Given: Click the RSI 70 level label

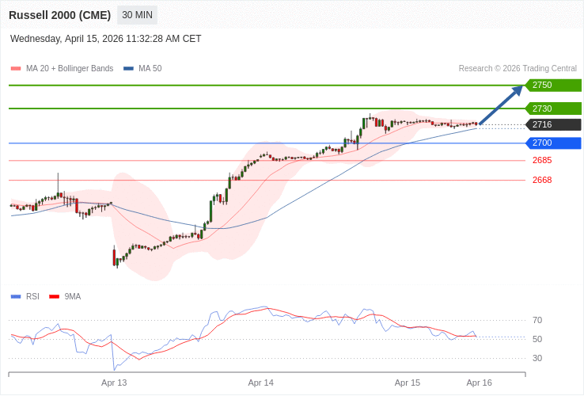Looking at the screenshot, I should point(537,320).
